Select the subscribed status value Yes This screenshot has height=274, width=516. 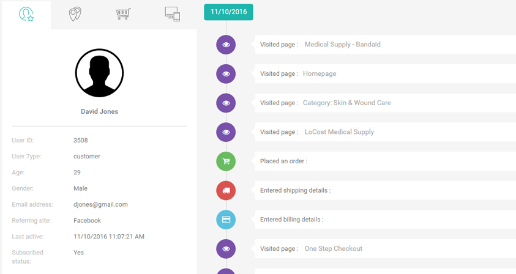tap(78, 253)
